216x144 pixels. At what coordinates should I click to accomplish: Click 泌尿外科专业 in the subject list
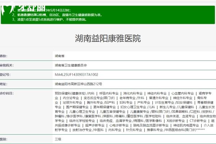point(72,103)
